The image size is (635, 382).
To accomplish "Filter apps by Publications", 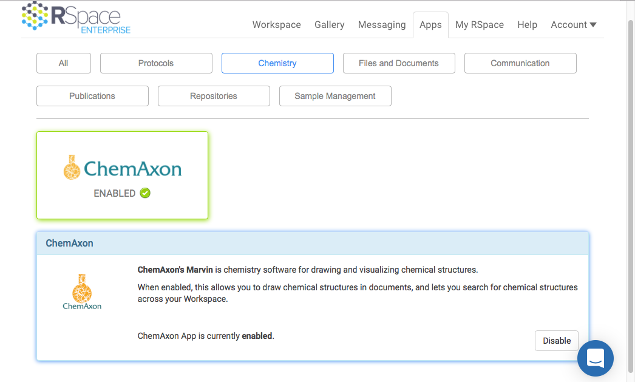I will (x=92, y=96).
